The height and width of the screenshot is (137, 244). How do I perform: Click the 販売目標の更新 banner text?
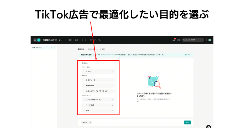(x=86, y=55)
